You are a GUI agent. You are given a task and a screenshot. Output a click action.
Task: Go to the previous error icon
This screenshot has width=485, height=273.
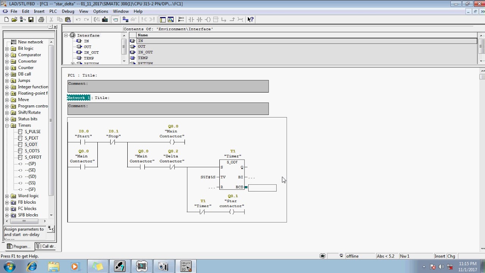click(144, 19)
